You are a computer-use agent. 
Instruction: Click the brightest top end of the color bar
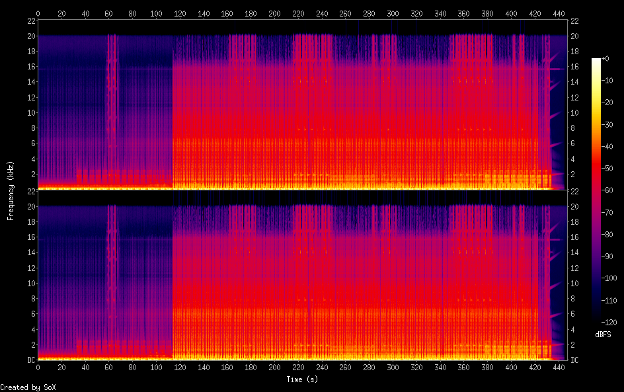(x=596, y=61)
